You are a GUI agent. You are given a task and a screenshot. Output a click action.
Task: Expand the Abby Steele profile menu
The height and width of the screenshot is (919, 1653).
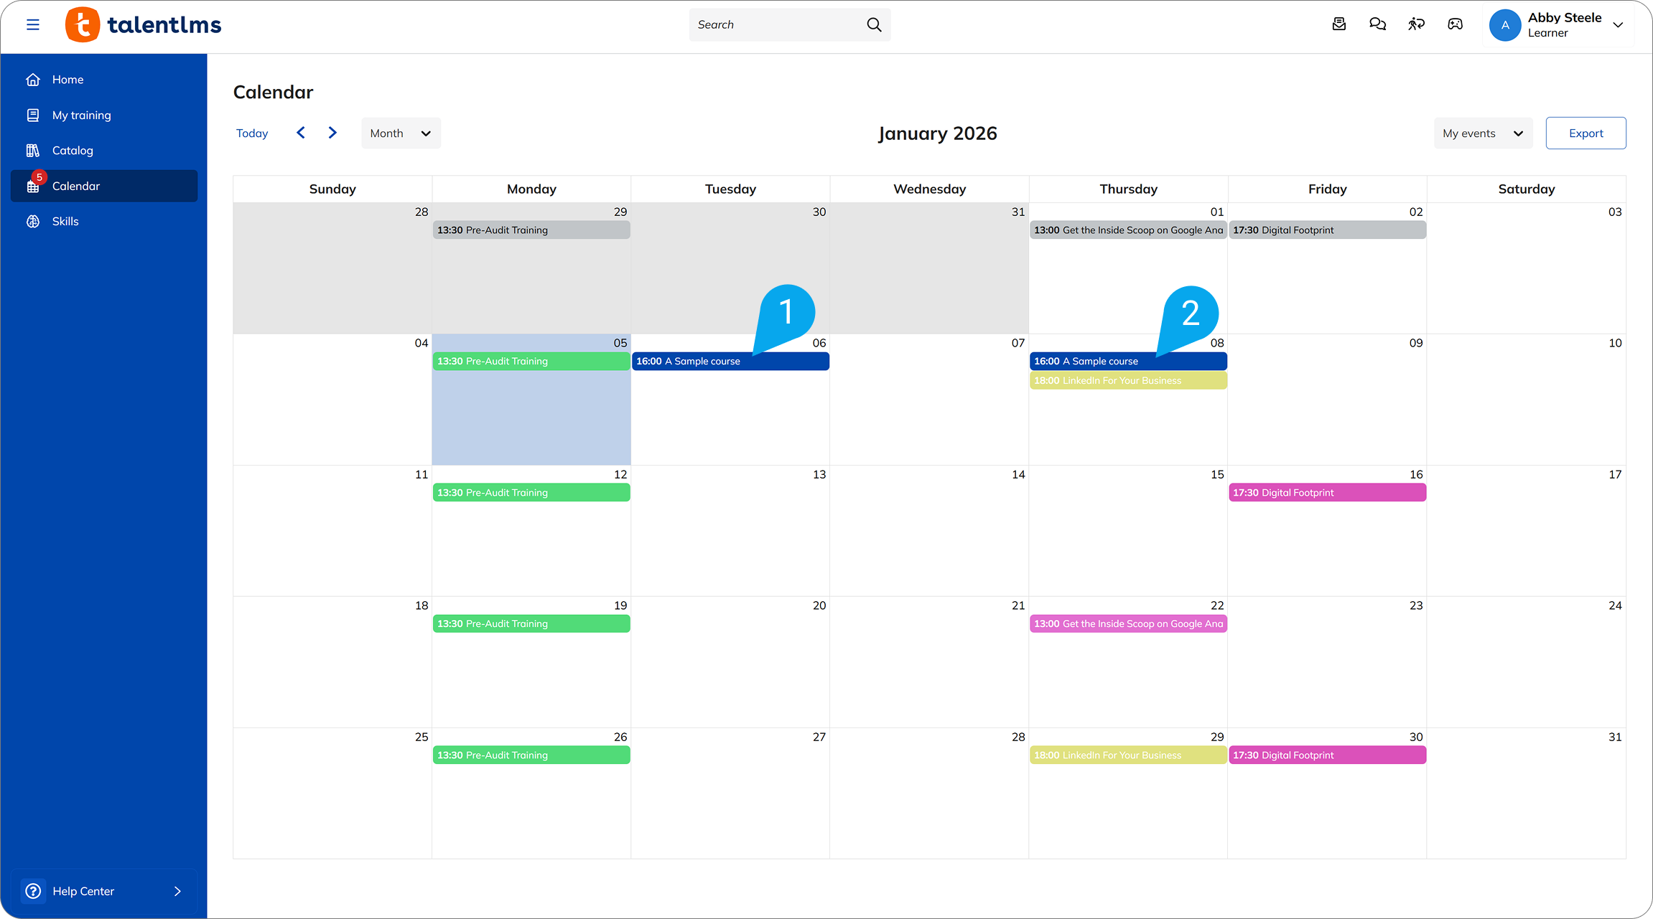pyautogui.click(x=1618, y=24)
